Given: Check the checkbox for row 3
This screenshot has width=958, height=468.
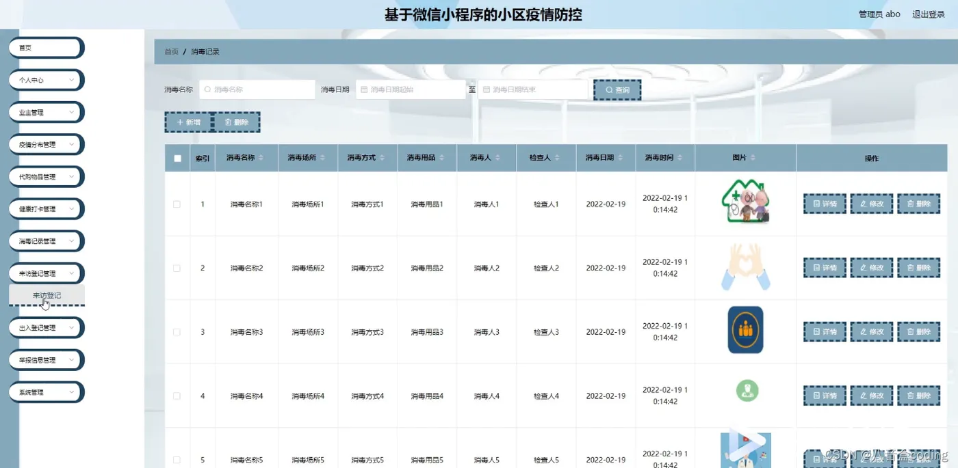Looking at the screenshot, I should 177,332.
